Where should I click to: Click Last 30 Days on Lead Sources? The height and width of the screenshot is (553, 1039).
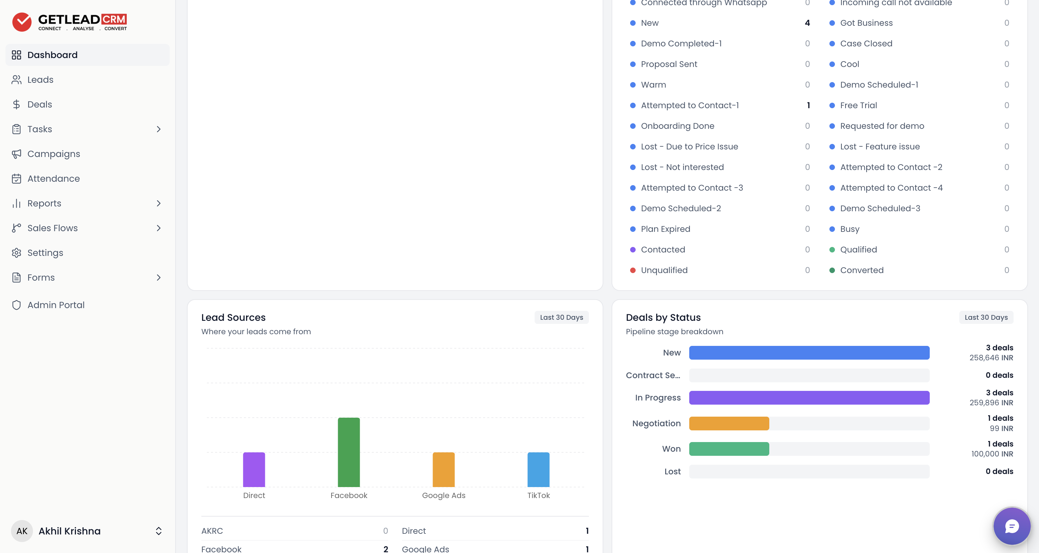(x=561, y=317)
